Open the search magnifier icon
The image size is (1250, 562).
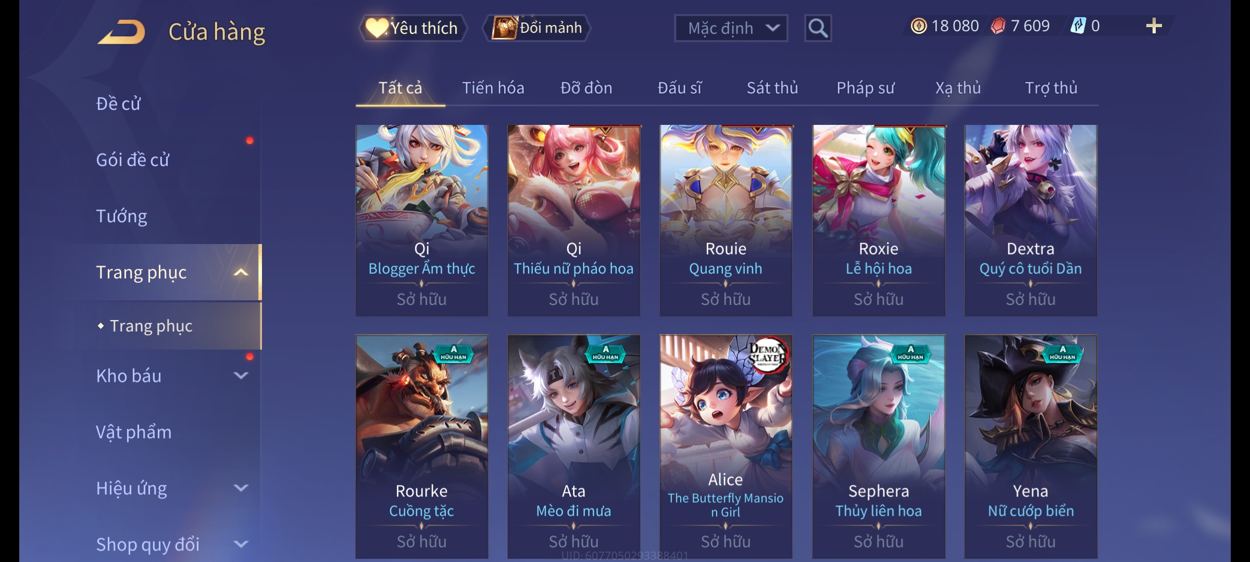818,28
